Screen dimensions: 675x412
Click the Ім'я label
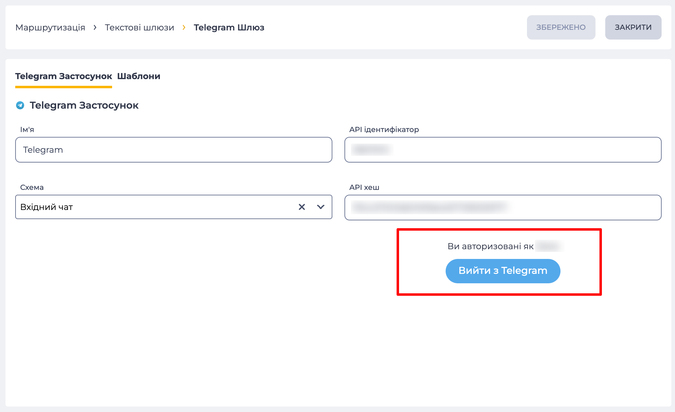[27, 130]
